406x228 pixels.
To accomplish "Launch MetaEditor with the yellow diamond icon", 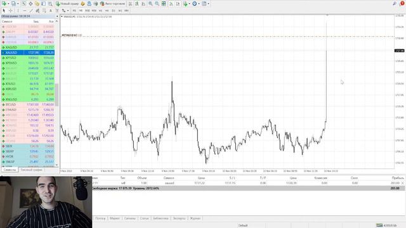I will point(82,4).
